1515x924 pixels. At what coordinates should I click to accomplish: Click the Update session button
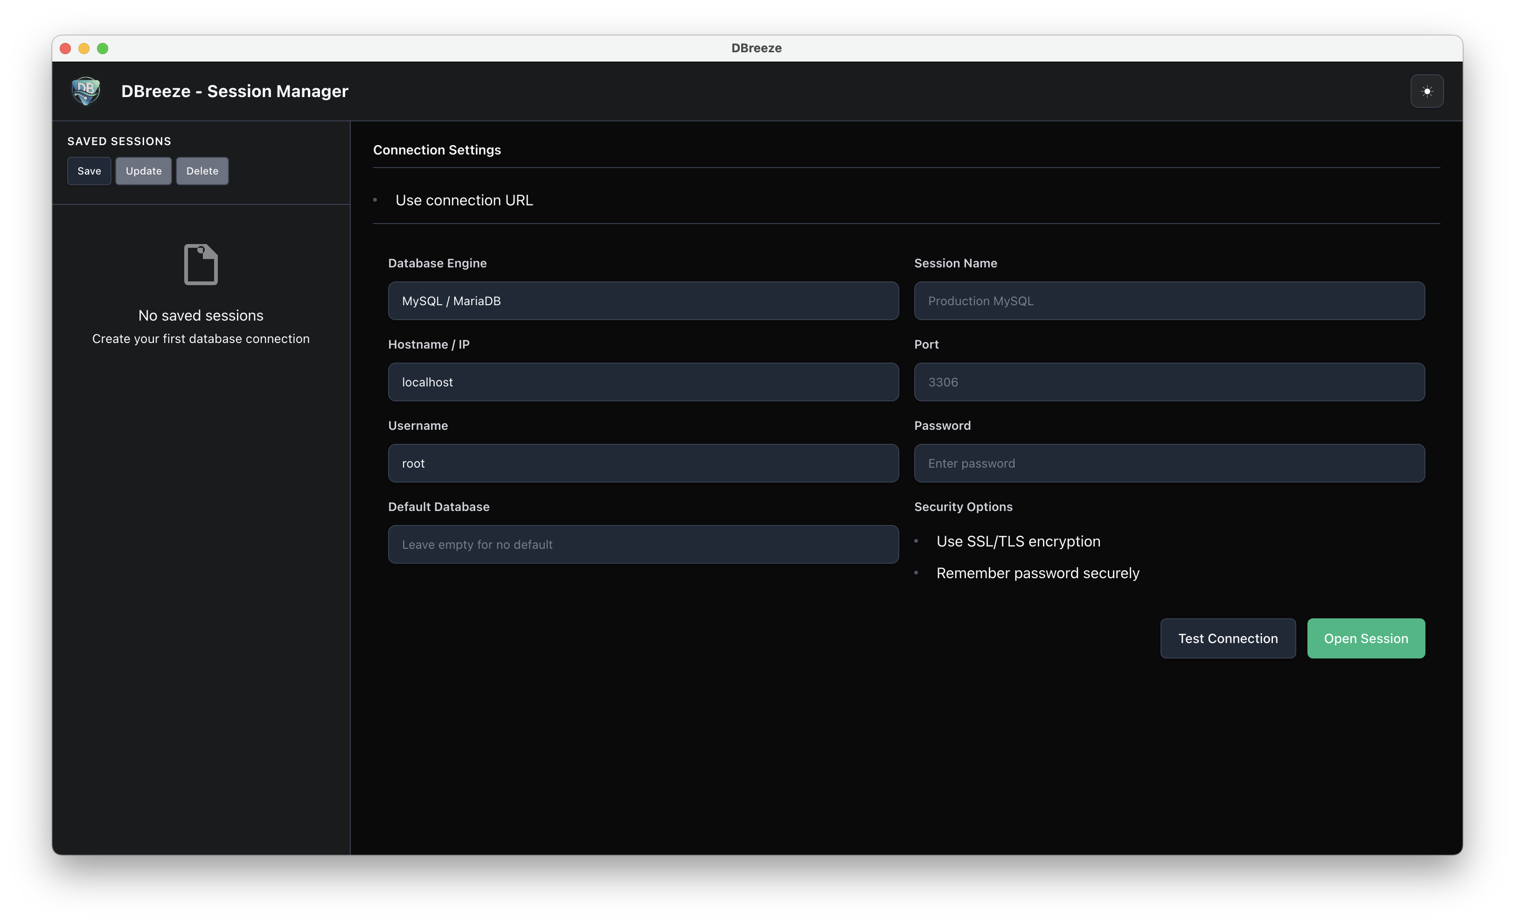coord(143,171)
